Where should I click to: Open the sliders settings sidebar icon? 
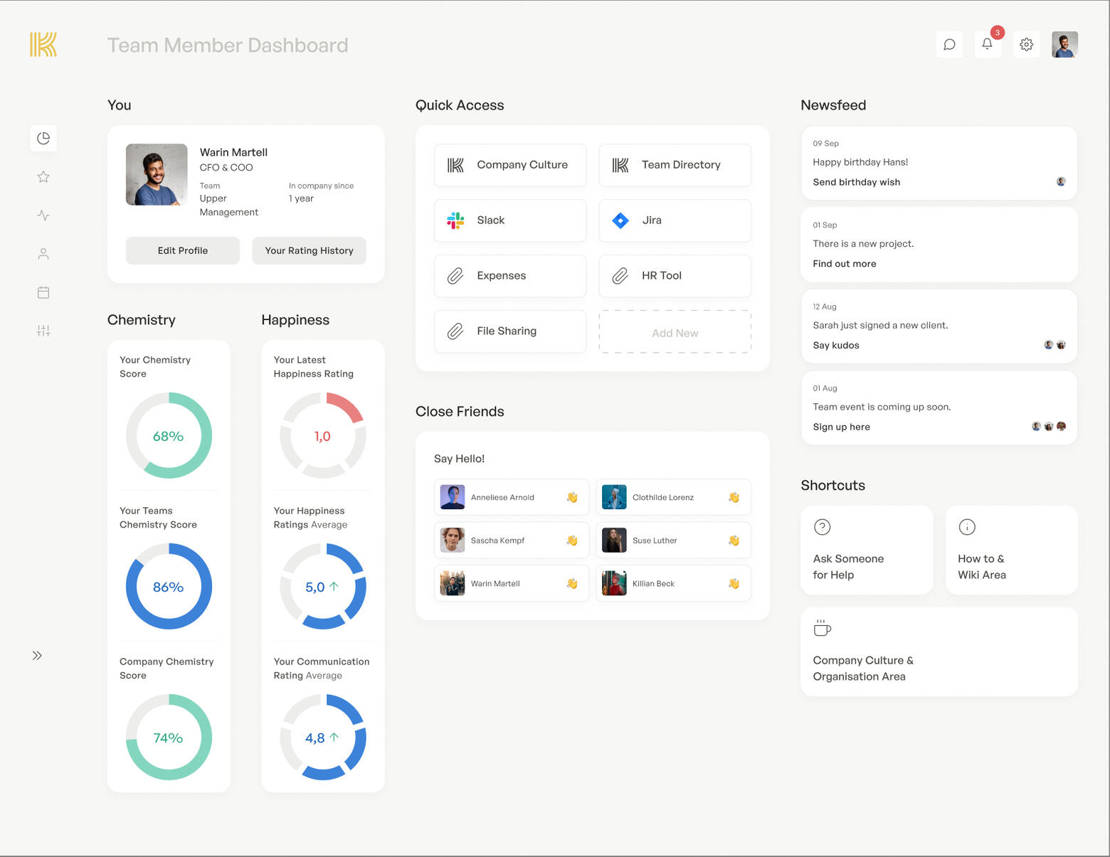(x=43, y=331)
